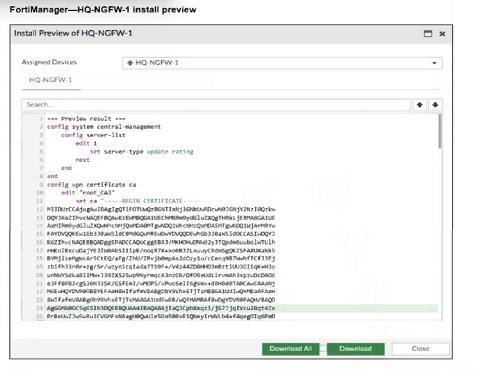Select the "config vpn certificate ca" line
This screenshot has width=487, height=369.
pyautogui.click(x=92, y=184)
